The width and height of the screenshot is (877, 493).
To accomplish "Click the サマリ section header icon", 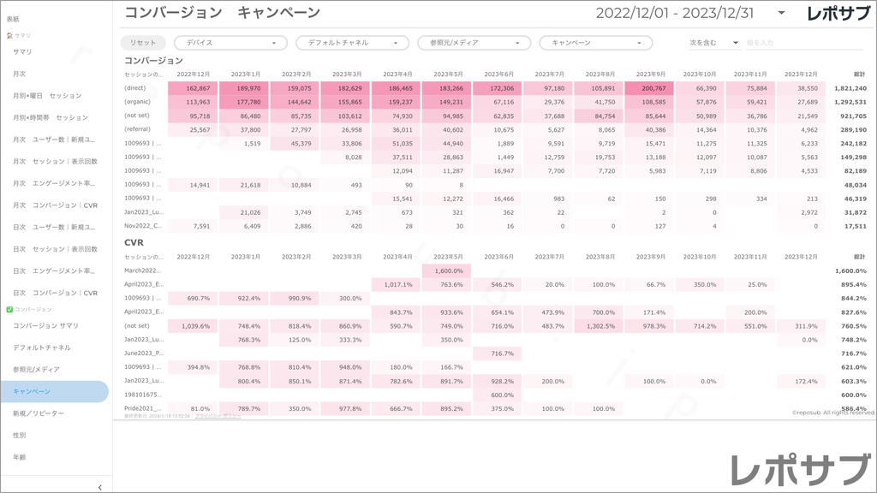I will click(9, 36).
